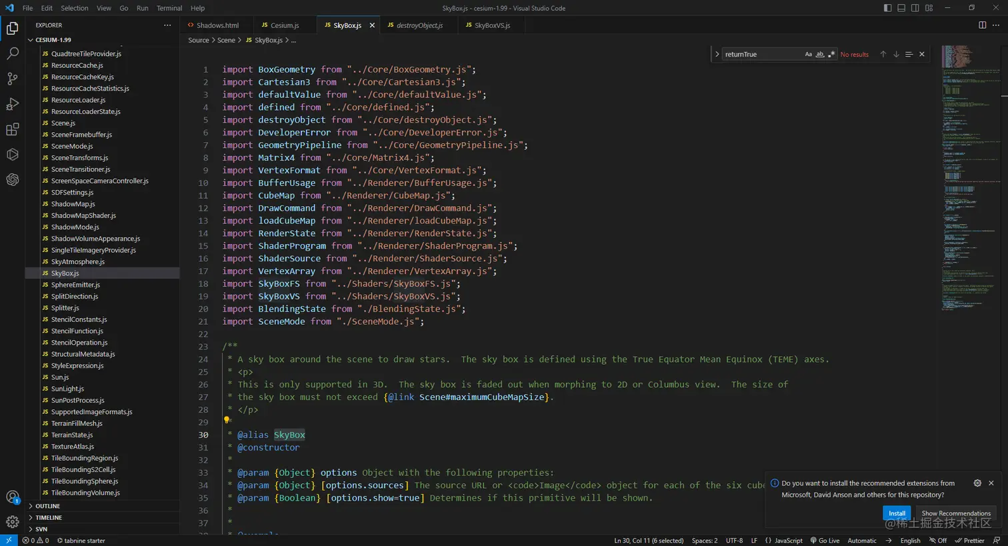
Task: Open the Selection menu
Action: click(x=74, y=8)
